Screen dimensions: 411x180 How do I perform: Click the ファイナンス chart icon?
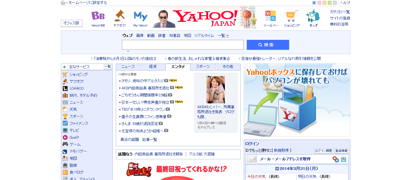click(x=65, y=123)
